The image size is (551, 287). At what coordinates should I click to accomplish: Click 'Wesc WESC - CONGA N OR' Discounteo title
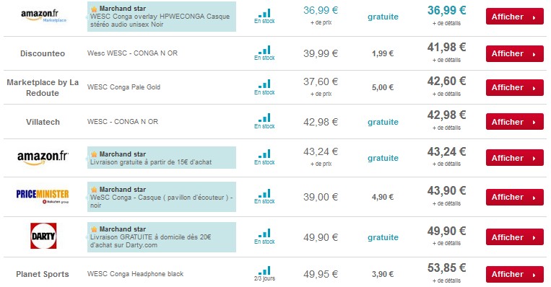pyautogui.click(x=132, y=53)
